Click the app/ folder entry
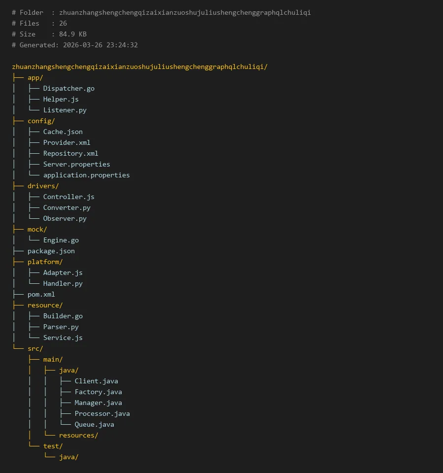Viewport: 443px width, 473px height. [x=35, y=78]
